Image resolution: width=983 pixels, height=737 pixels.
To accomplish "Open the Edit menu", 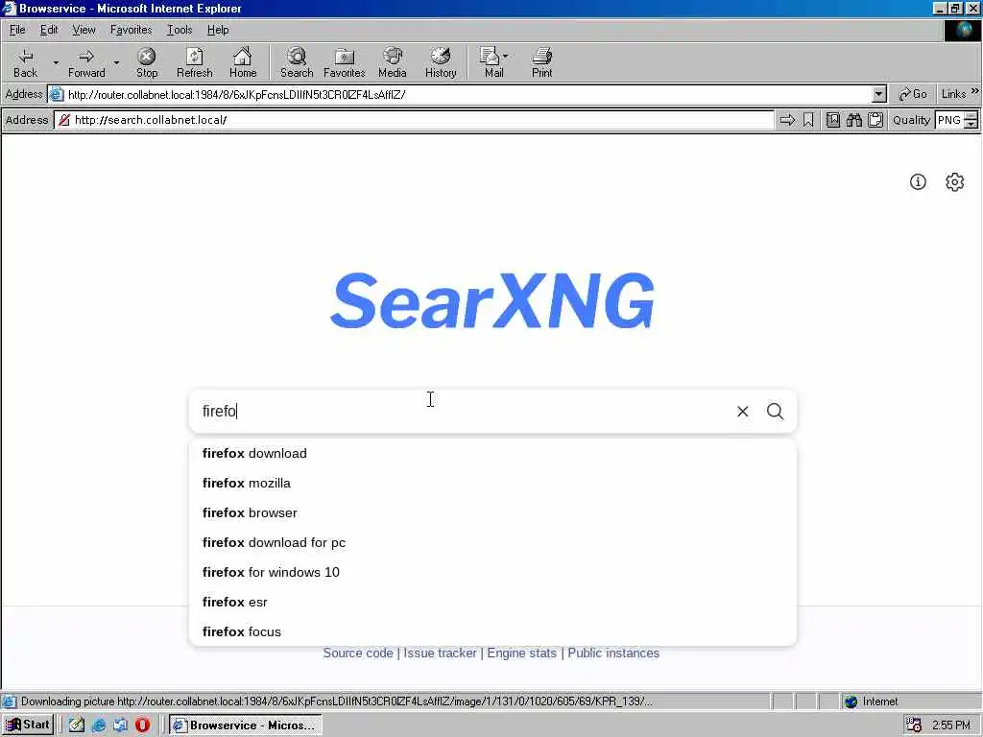I will point(49,30).
